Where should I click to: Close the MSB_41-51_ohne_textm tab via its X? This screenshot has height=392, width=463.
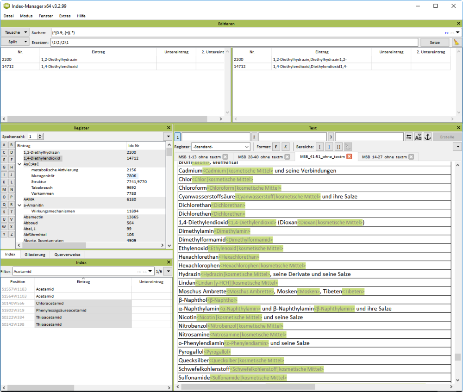tap(349, 157)
